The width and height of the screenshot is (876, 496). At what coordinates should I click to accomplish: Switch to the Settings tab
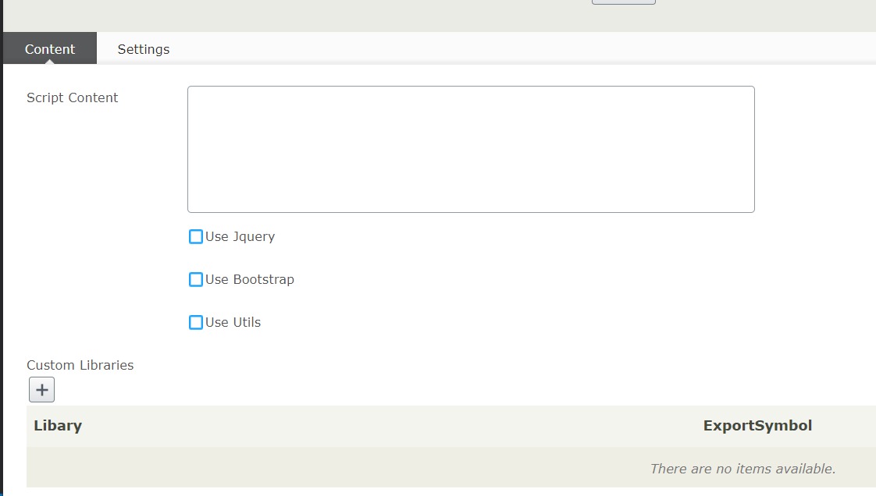click(144, 49)
